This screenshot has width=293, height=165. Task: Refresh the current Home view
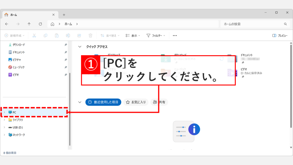[40, 24]
